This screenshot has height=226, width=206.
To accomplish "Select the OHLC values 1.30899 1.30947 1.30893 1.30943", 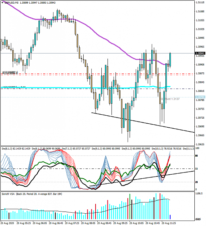I will click(38, 3).
